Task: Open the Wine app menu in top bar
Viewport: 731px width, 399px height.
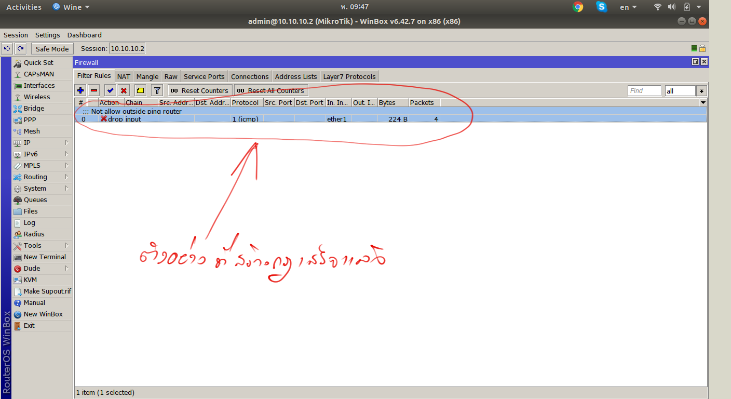Action: point(71,7)
